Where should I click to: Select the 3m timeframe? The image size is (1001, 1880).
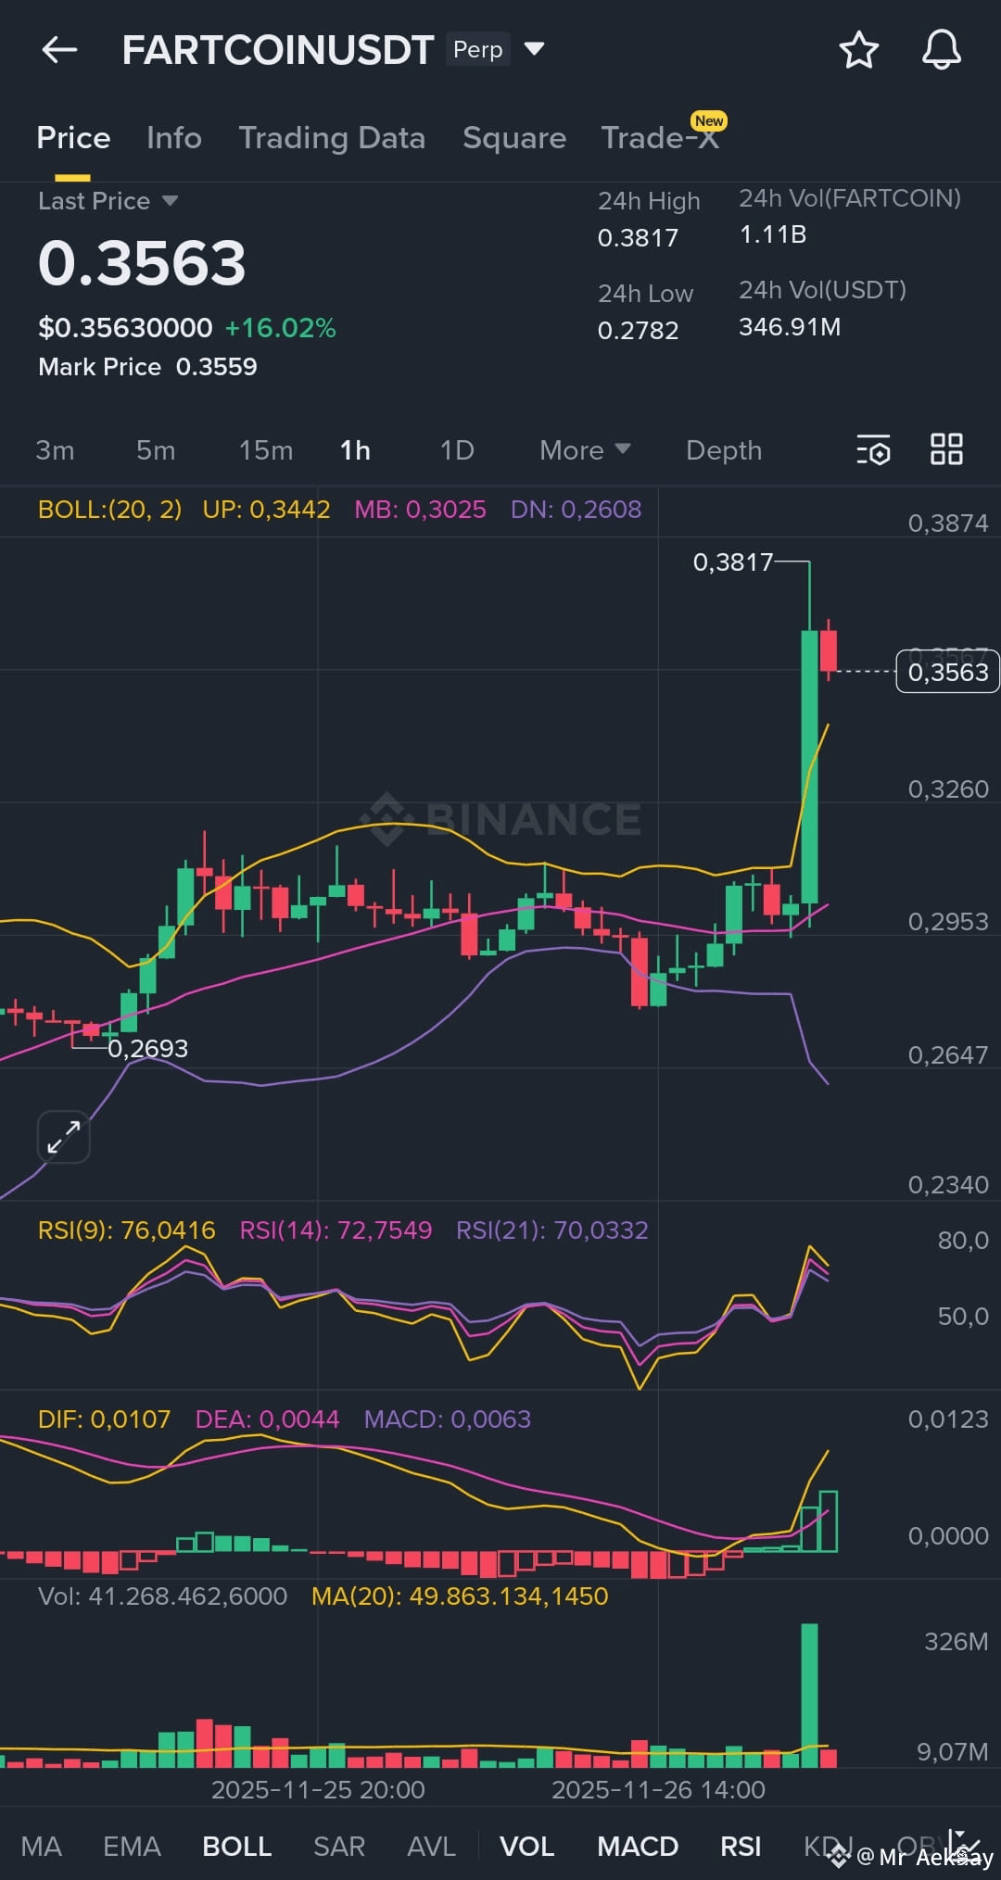[x=55, y=450]
